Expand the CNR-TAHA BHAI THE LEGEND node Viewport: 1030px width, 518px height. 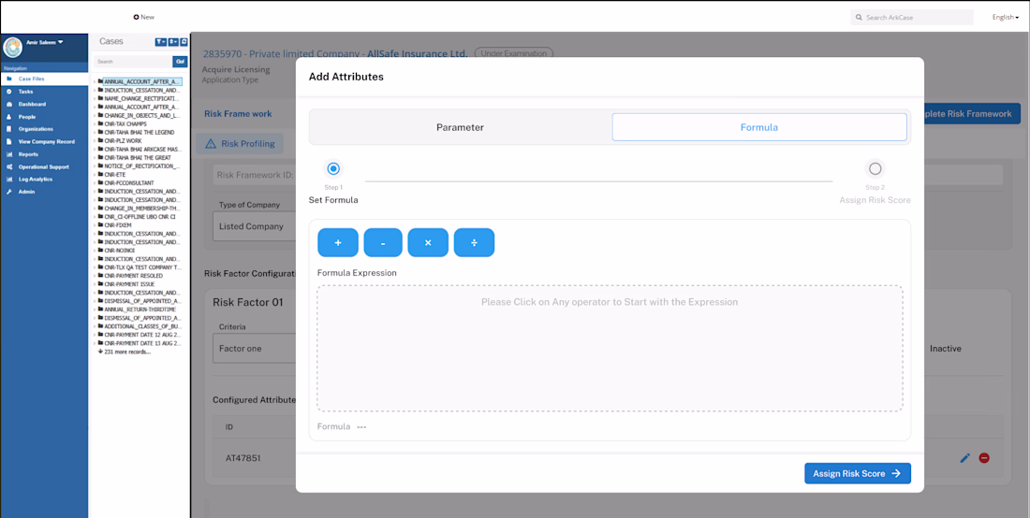(x=95, y=132)
